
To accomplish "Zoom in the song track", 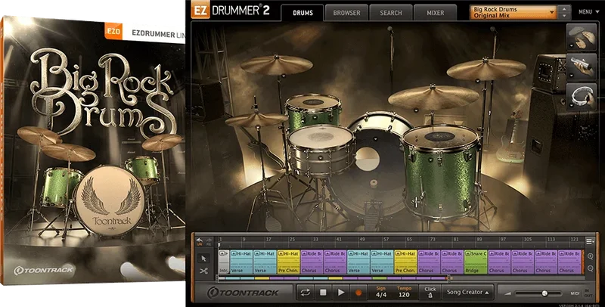I will pyautogui.click(x=591, y=256).
